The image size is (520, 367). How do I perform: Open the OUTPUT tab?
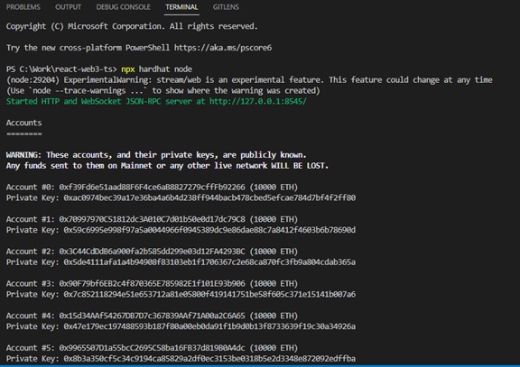68,7
